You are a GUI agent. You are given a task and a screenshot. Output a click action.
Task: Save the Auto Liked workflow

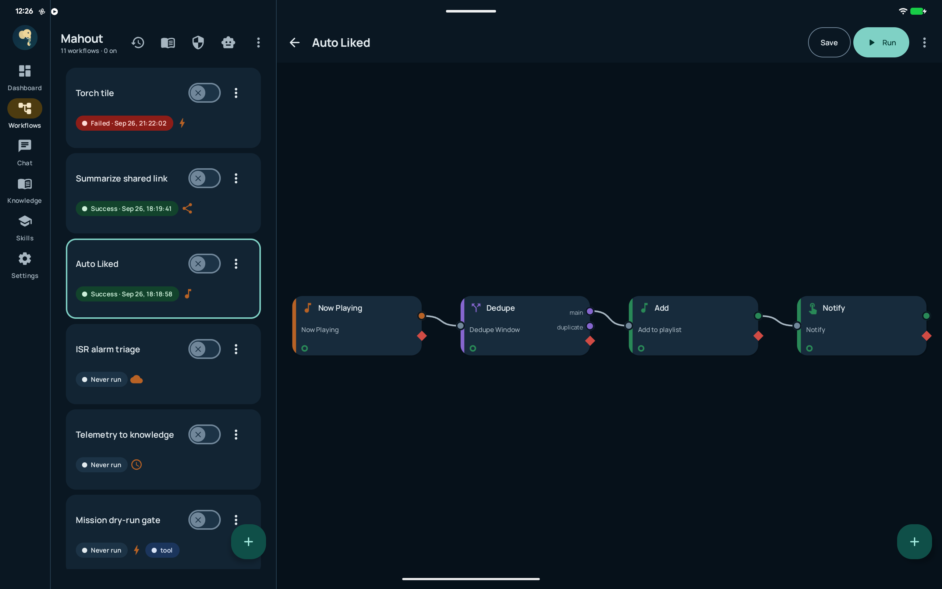click(829, 42)
